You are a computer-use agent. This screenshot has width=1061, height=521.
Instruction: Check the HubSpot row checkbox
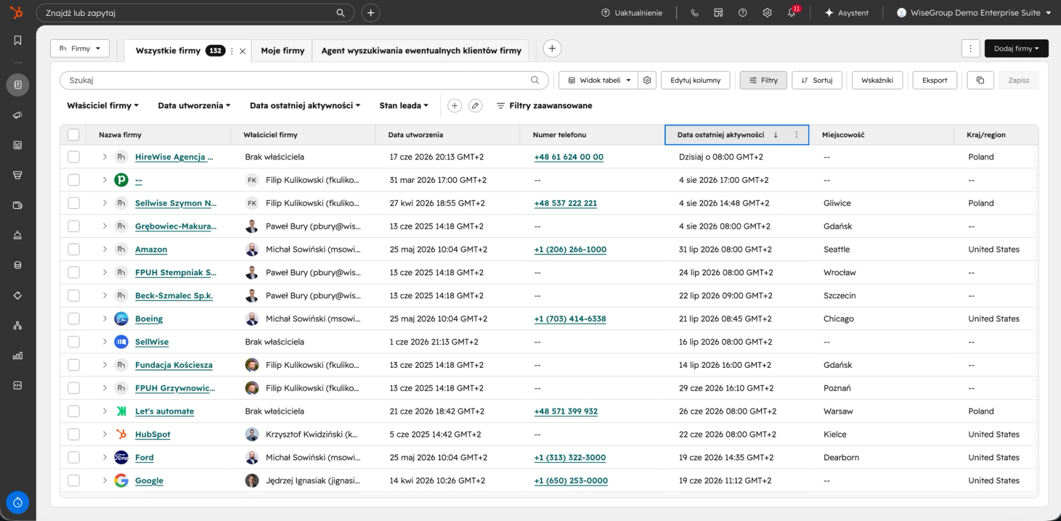click(x=74, y=434)
